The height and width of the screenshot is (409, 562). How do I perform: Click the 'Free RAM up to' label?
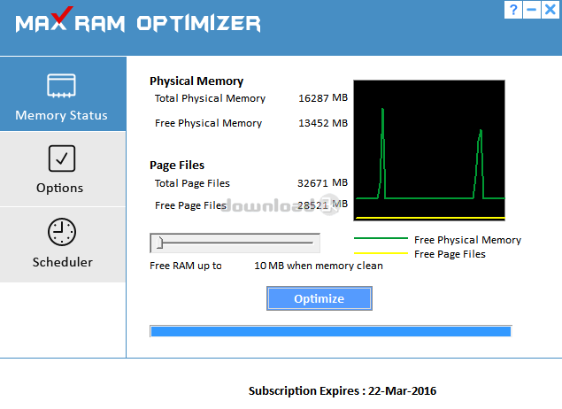click(x=186, y=266)
